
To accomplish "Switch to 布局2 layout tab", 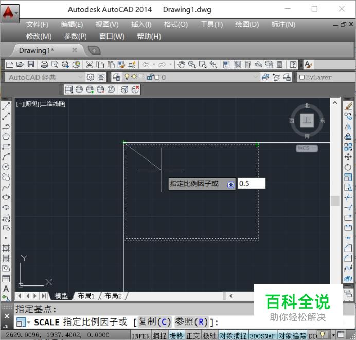I will point(113,296).
